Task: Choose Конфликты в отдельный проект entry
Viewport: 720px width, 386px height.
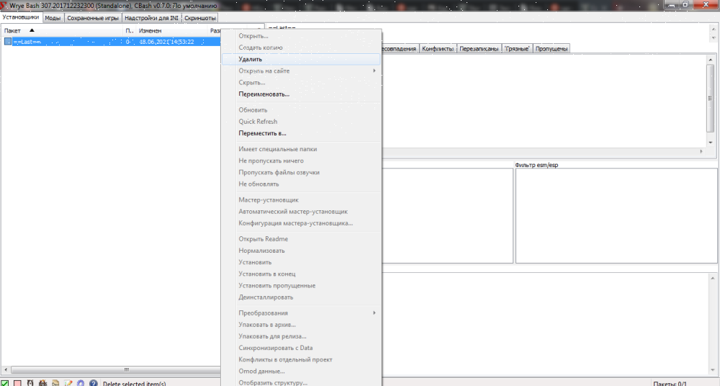Action: pyautogui.click(x=301, y=359)
